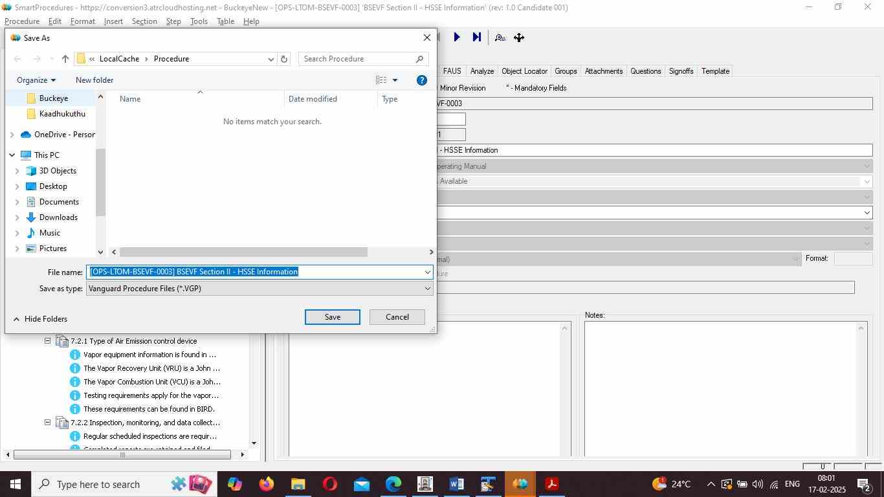Open the Object Locator tab
The width and height of the screenshot is (884, 497).
(x=524, y=71)
